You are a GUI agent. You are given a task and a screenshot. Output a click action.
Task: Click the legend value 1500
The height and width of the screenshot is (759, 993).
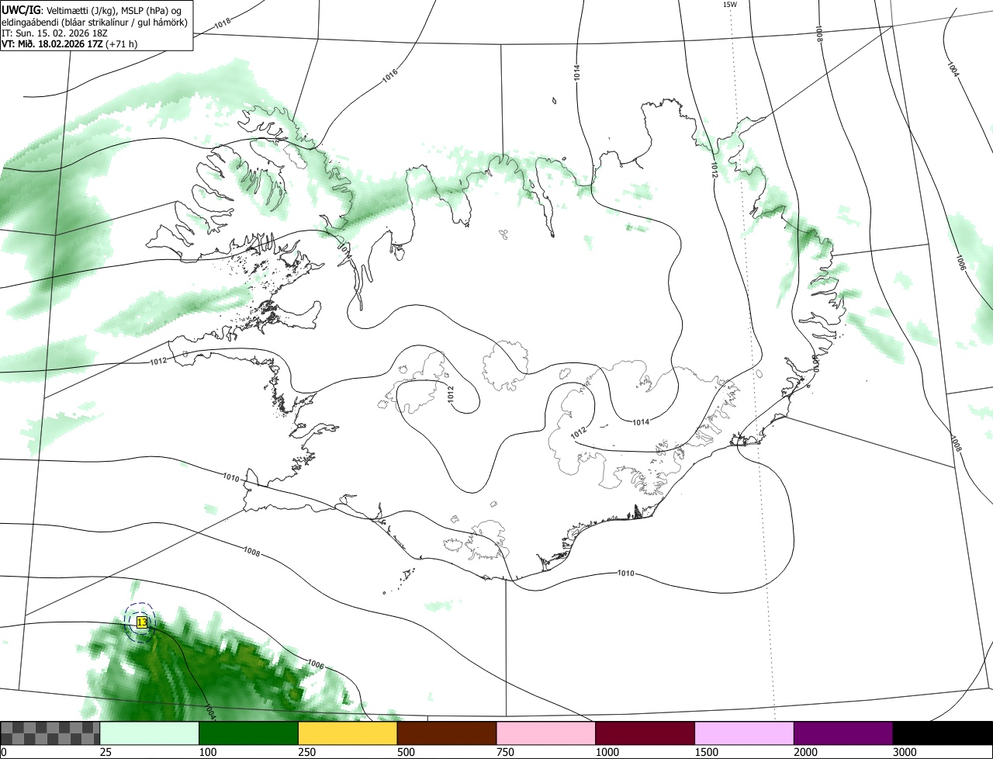(x=707, y=752)
